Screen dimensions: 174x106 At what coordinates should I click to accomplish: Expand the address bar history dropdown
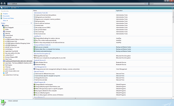145,4
